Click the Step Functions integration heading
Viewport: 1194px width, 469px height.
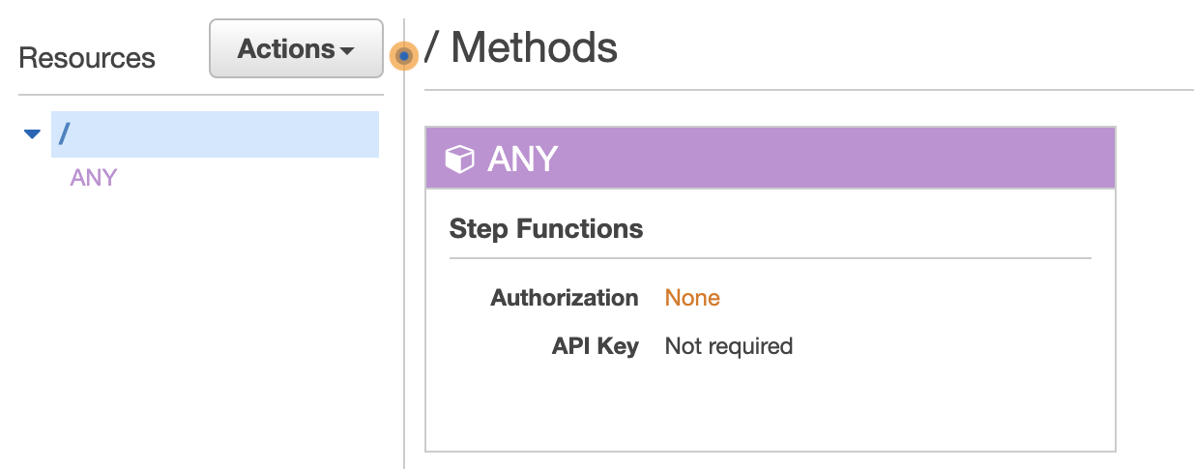pos(546,229)
